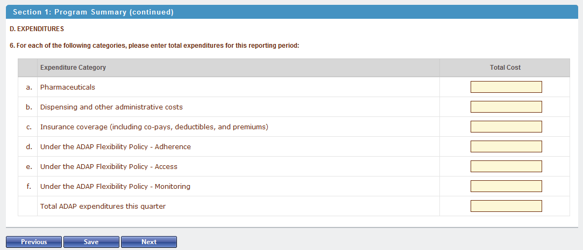Screen dimensions: 583x250
Task: Click the D. EXPENDITURES heading
Action: tap(37, 29)
